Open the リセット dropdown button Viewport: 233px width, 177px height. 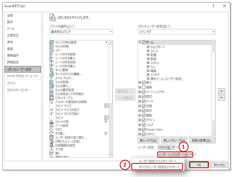click(166, 147)
